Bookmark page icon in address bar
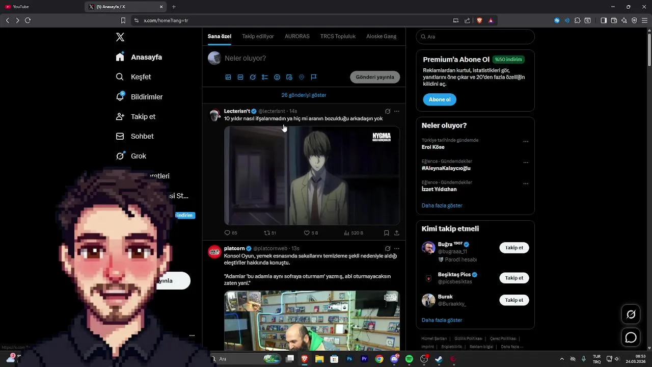652x367 pixels. click(123, 20)
